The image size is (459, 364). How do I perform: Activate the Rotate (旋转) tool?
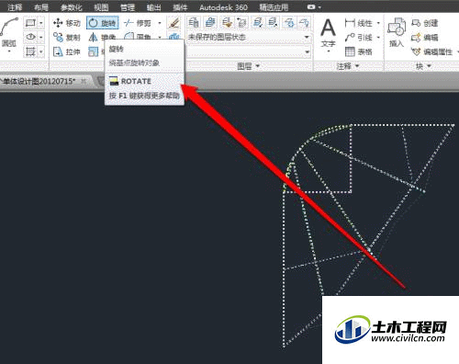click(x=103, y=23)
